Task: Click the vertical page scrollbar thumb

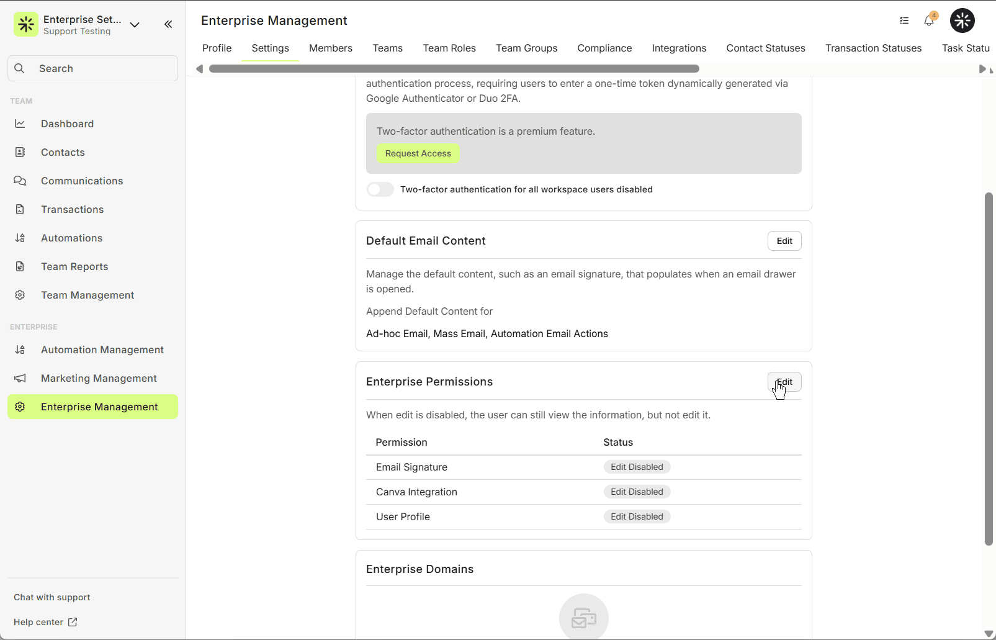Action: click(x=989, y=369)
